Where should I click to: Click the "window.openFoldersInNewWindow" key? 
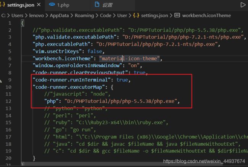click(x=77, y=65)
